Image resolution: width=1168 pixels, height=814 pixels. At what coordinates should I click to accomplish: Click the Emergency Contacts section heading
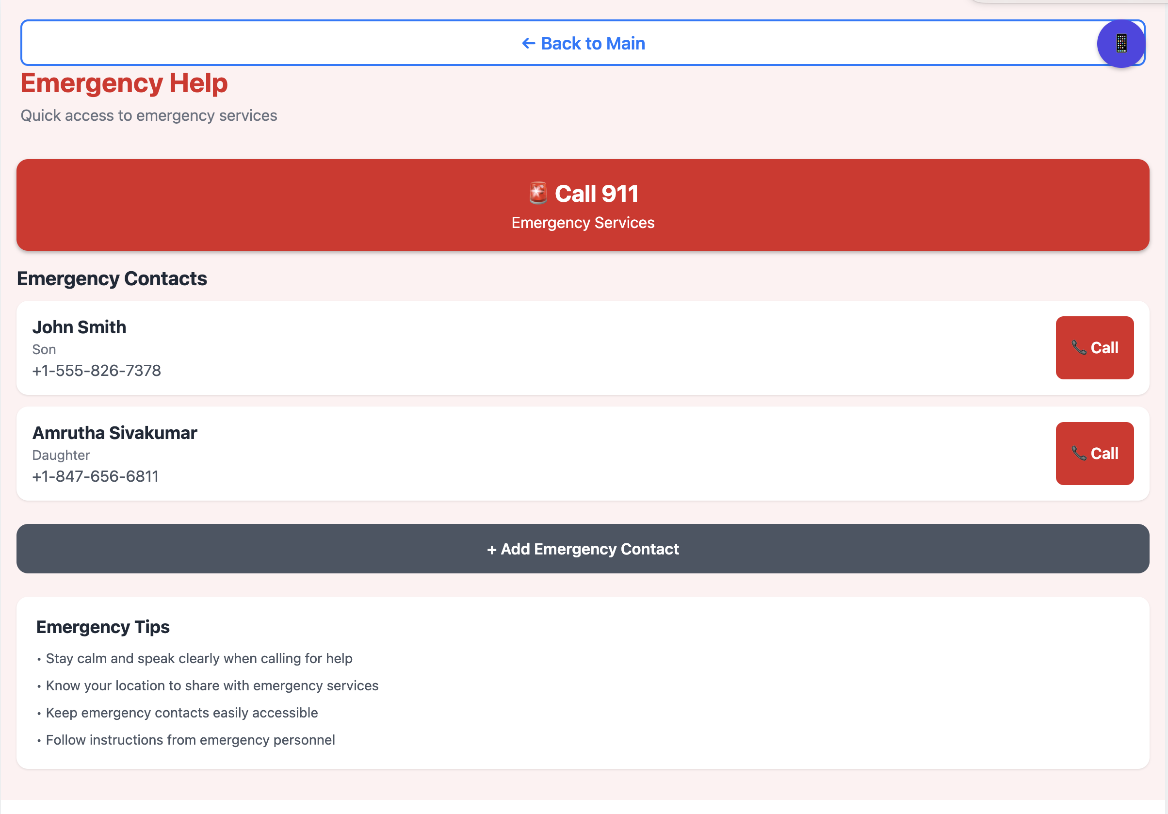pyautogui.click(x=112, y=278)
